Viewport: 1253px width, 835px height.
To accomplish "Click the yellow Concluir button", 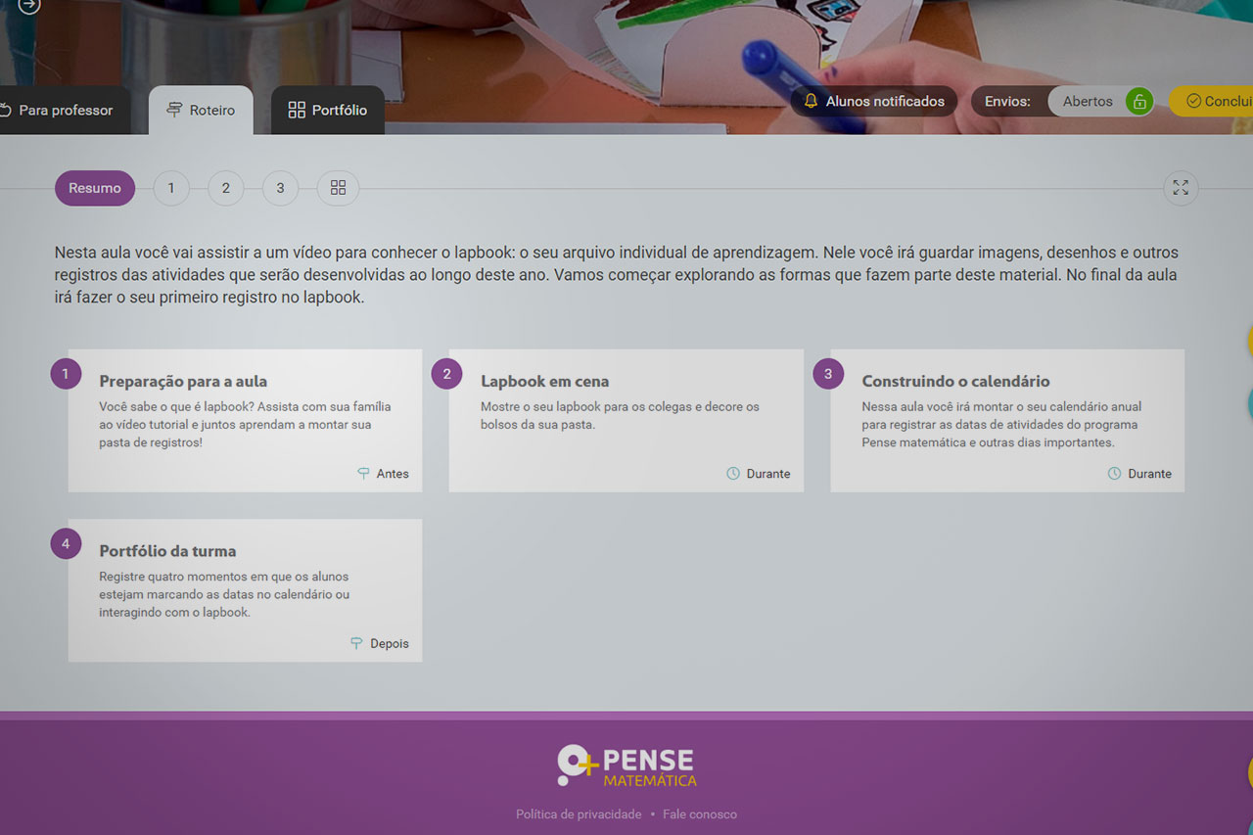I will [1214, 101].
